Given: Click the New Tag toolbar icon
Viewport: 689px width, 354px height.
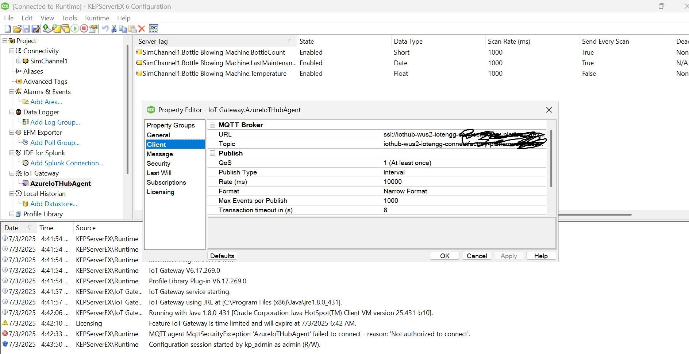Looking at the screenshot, I should pos(57,29).
